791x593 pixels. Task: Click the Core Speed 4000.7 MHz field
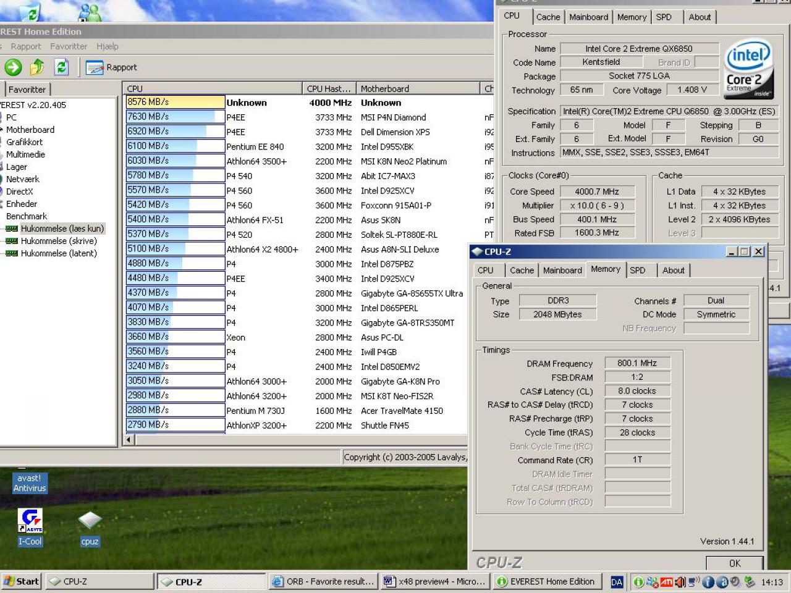597,191
